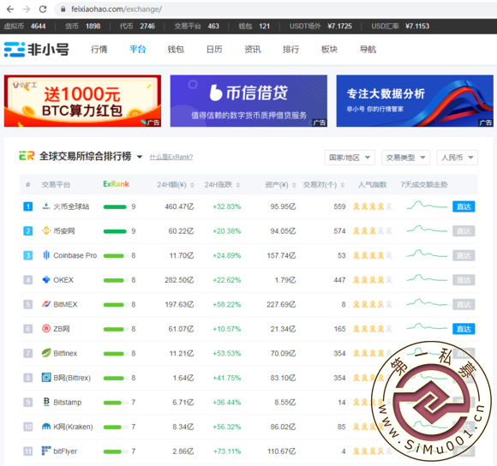The width and height of the screenshot is (497, 466).
Task: Click the browser forward arrow
Action: [x=27, y=9]
